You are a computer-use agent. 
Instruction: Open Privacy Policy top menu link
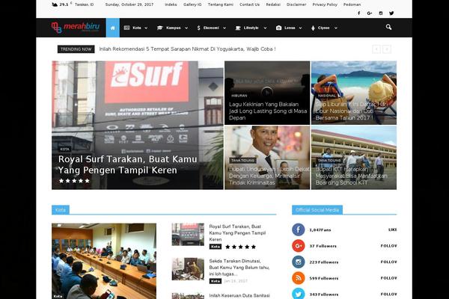click(325, 4)
